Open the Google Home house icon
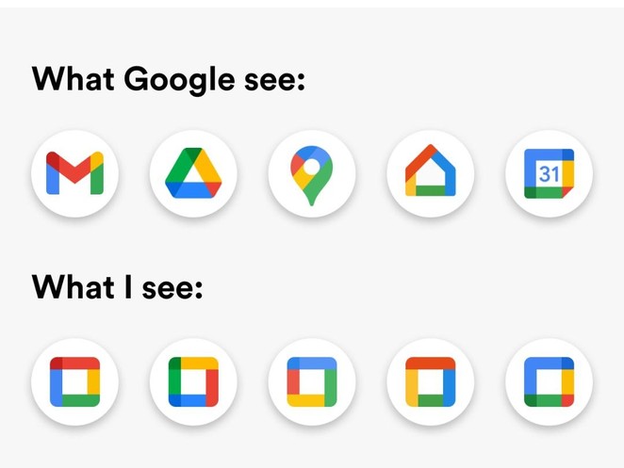The height and width of the screenshot is (468, 624). pos(431,170)
